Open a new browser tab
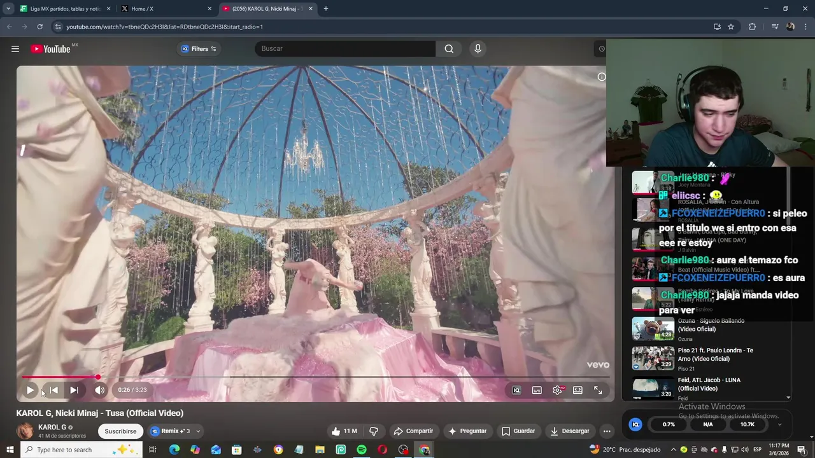Viewport: 815px width, 458px height. pos(326,9)
